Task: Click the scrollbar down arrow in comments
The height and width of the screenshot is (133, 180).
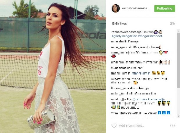Action: coord(179,116)
